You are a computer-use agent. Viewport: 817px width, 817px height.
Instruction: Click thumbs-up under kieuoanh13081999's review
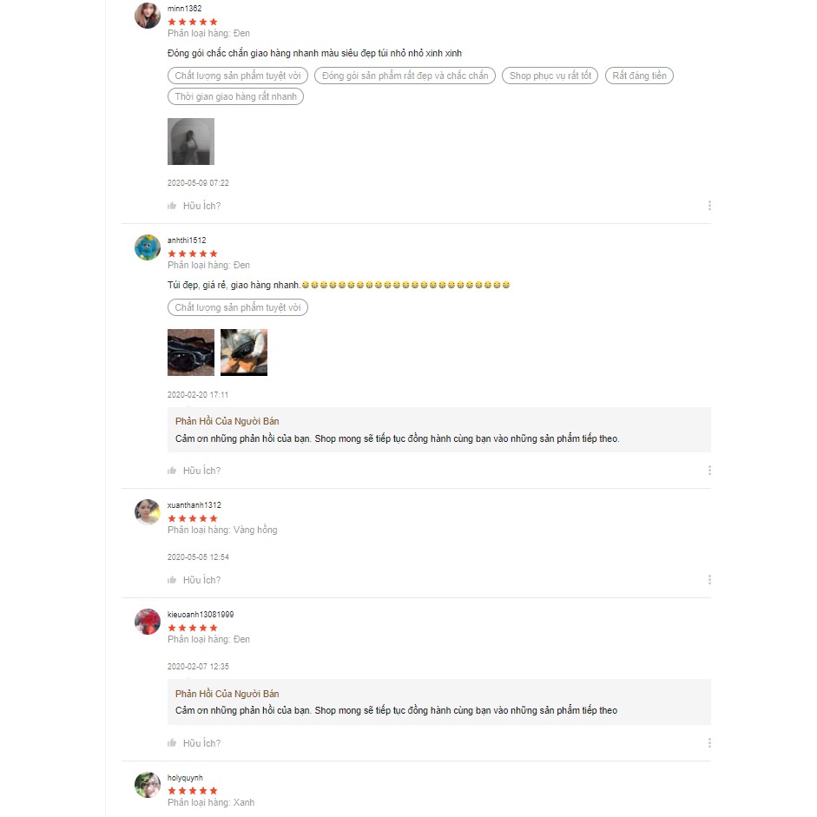(x=172, y=743)
